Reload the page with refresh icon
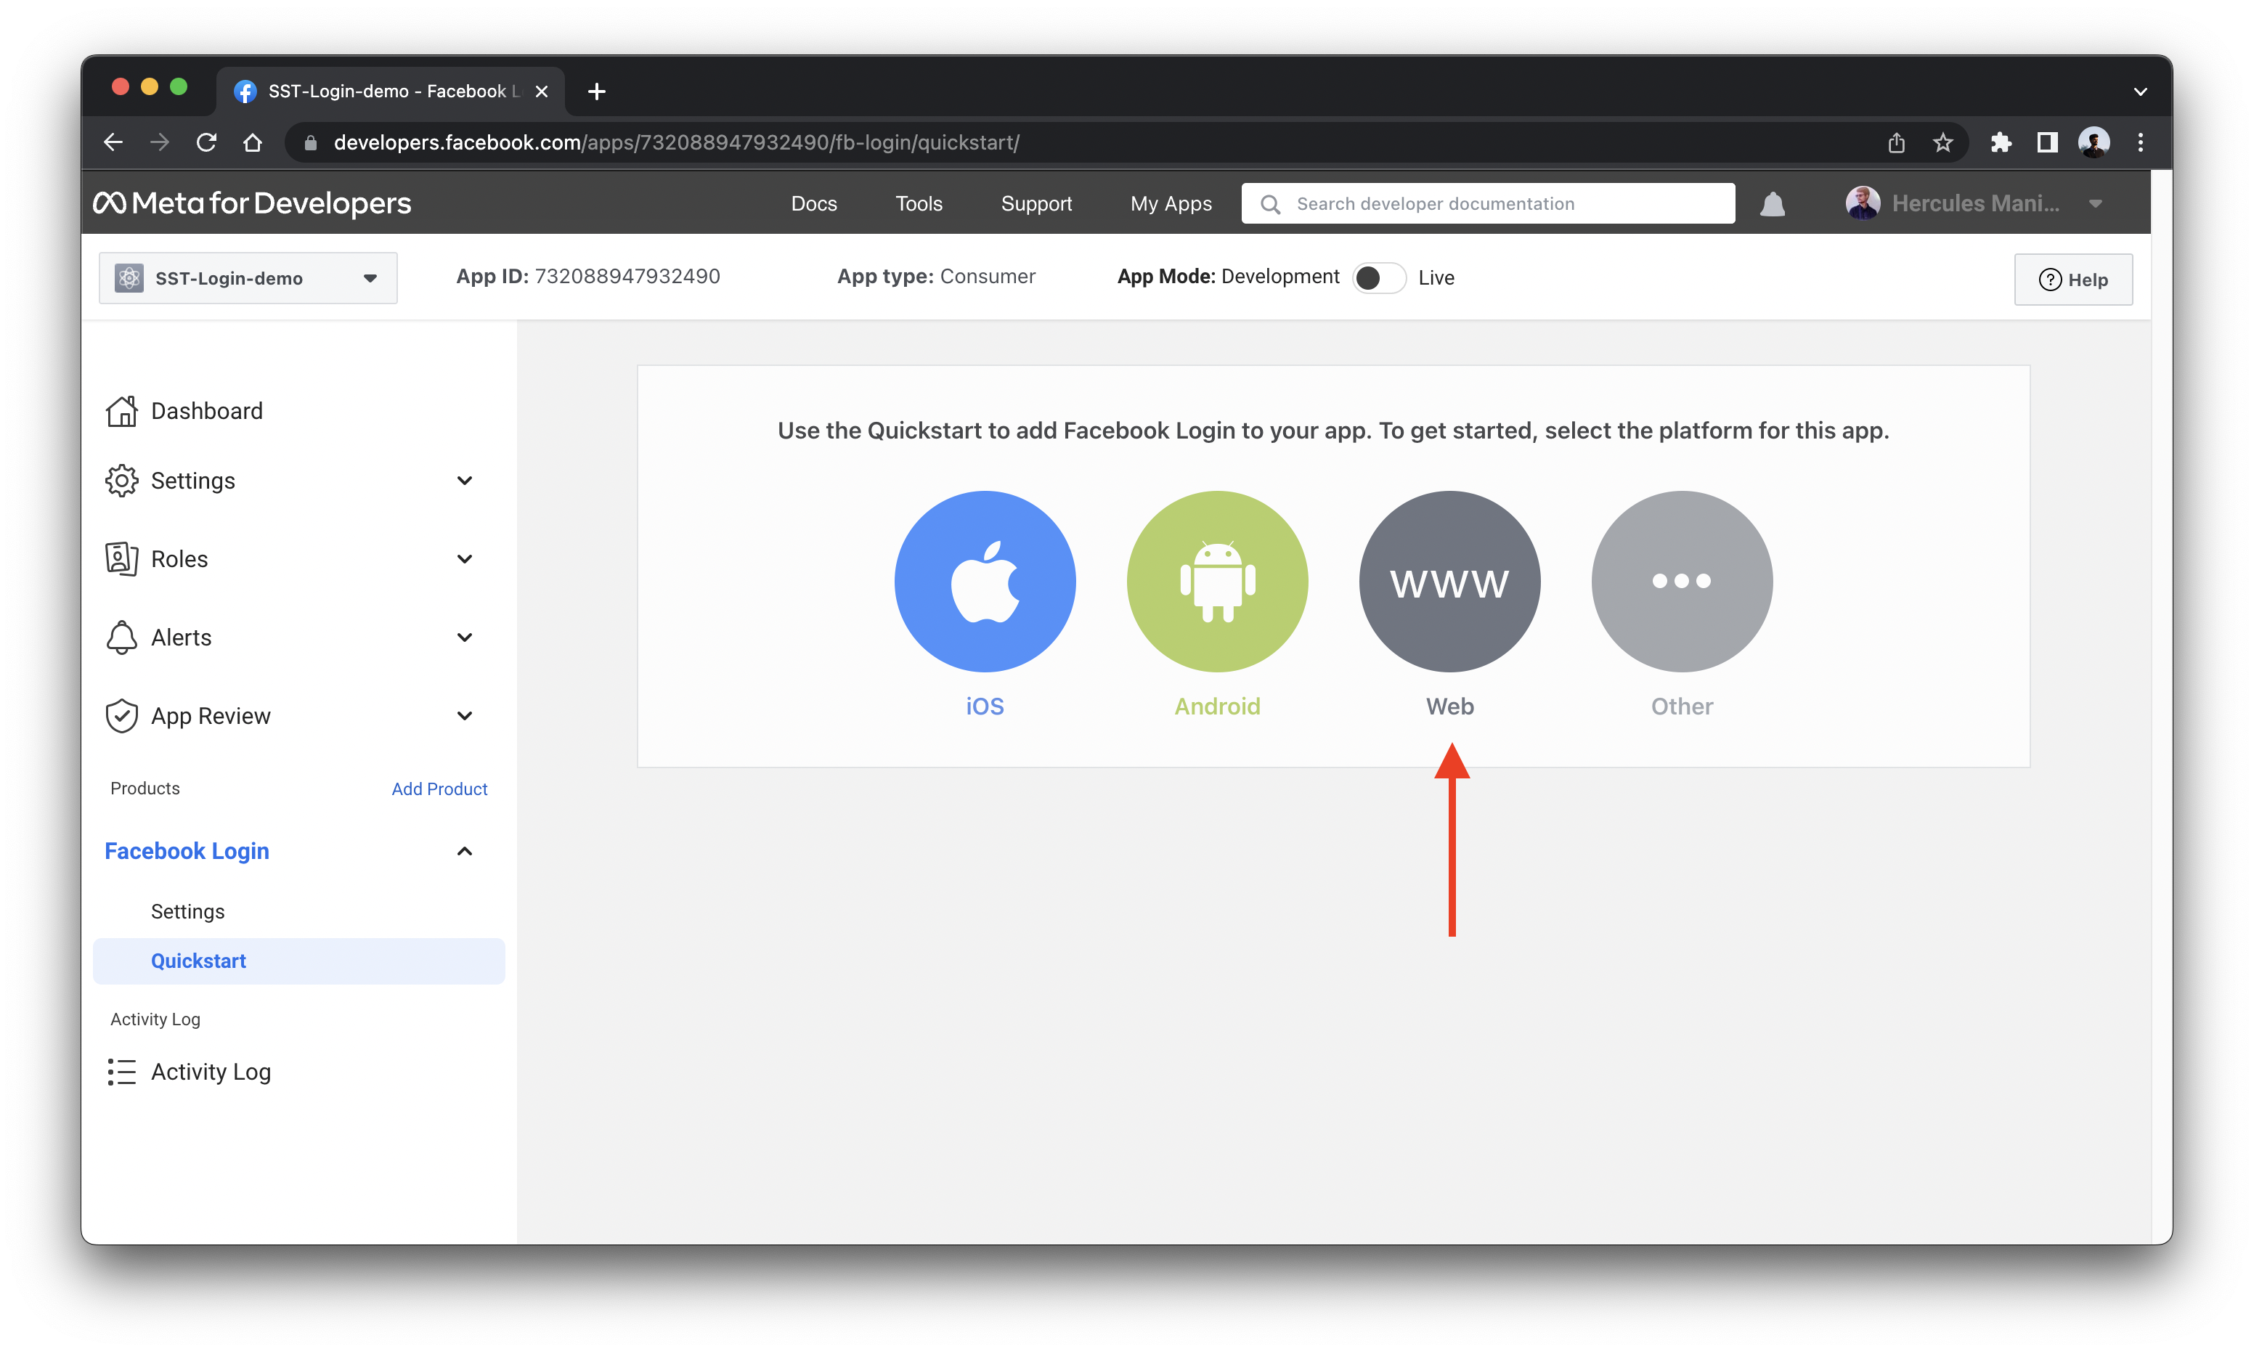This screenshot has height=1352, width=2254. pyautogui.click(x=207, y=142)
